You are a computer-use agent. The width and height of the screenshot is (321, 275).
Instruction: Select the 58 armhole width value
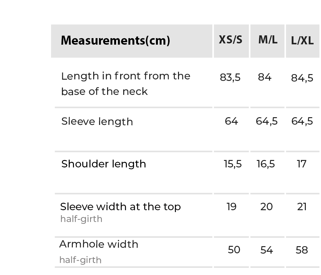click(302, 250)
